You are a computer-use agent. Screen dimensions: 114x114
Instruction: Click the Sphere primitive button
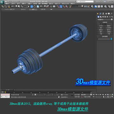pyautogui.click(x=101, y=28)
